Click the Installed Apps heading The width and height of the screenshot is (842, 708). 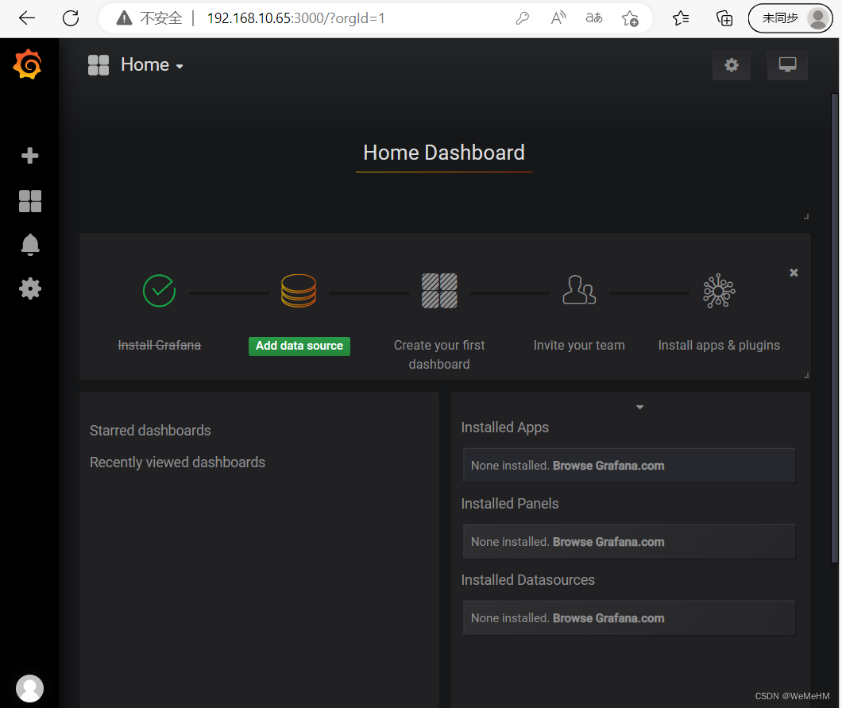[x=504, y=428]
